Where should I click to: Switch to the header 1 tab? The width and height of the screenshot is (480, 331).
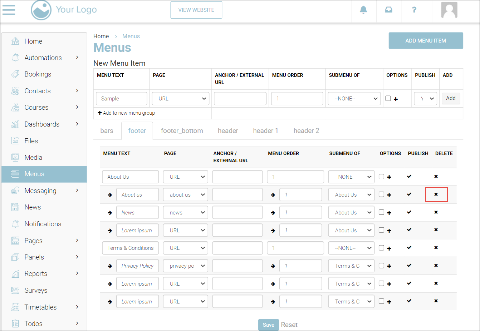point(265,131)
